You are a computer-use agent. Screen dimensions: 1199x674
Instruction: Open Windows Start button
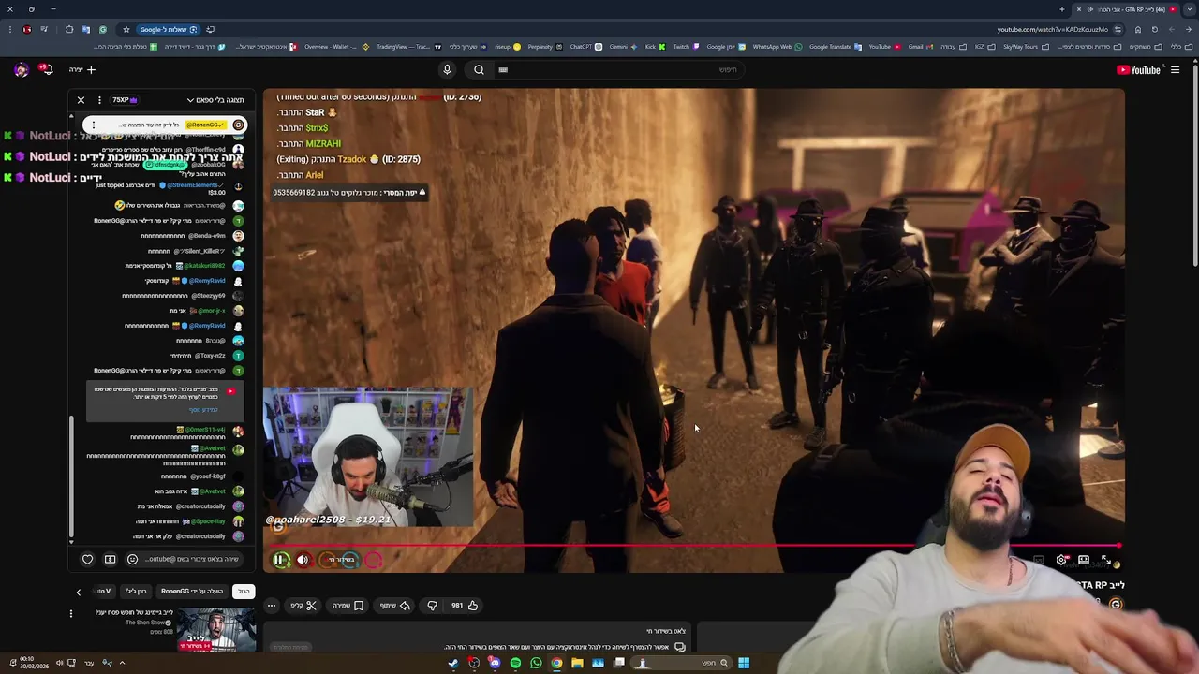(744, 663)
